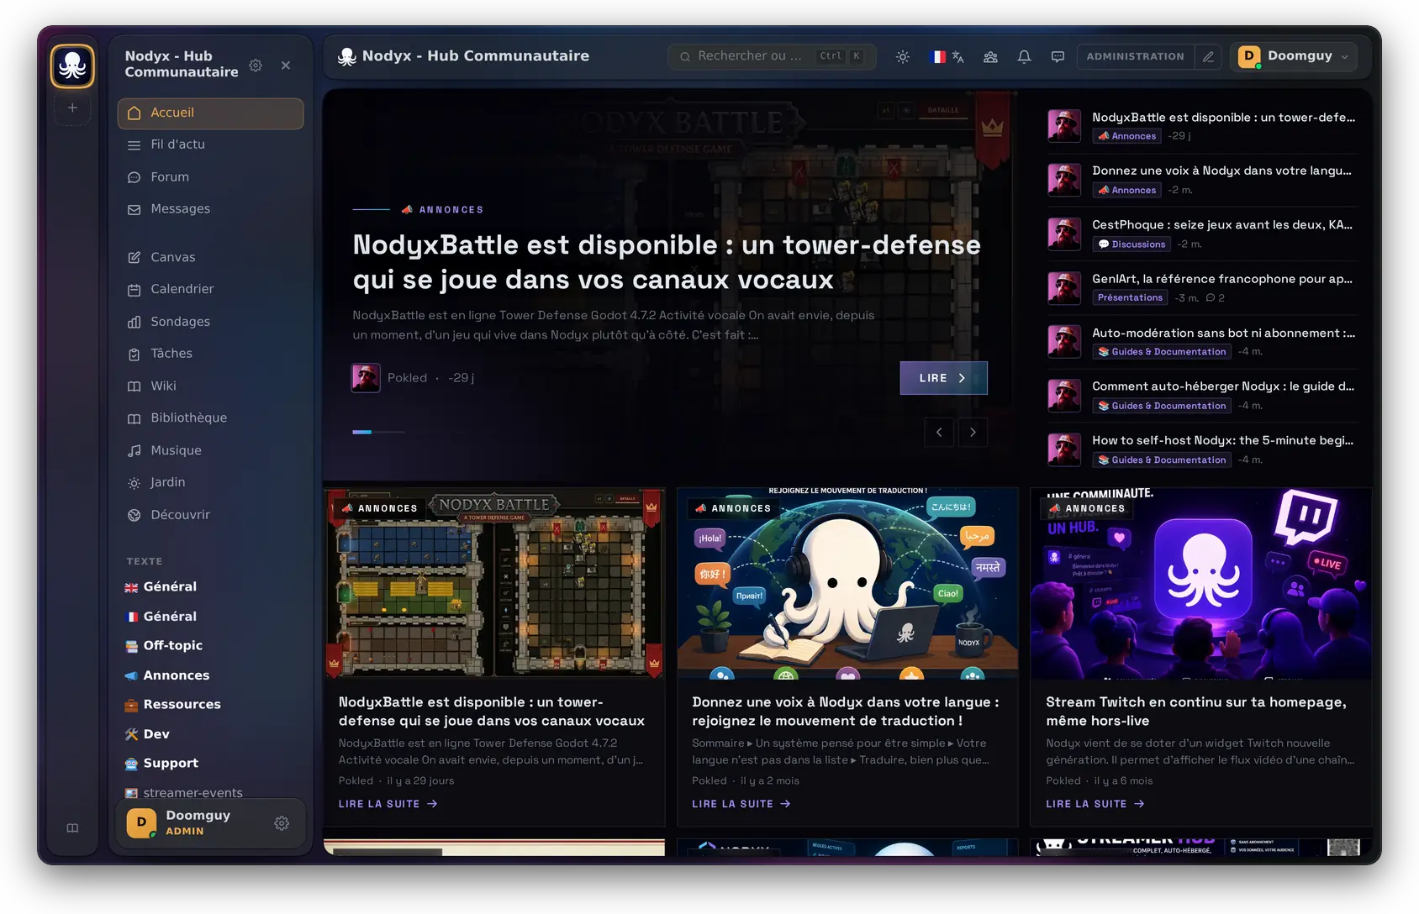Screen dimensions: 1419x914
Task: Open the Tâches task list
Action: [x=210, y=354]
